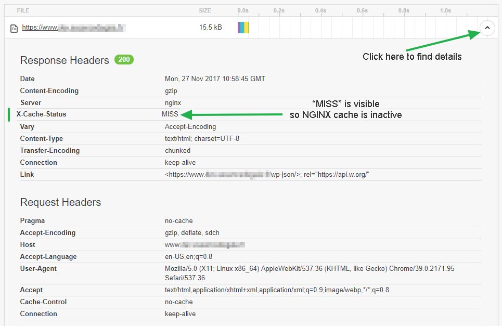The width and height of the screenshot is (502, 326).
Task: Click the colored waterfall timing bar
Action: coord(243,28)
